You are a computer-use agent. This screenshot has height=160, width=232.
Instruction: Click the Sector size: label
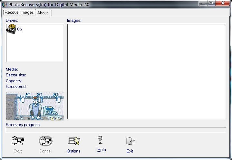(16, 75)
